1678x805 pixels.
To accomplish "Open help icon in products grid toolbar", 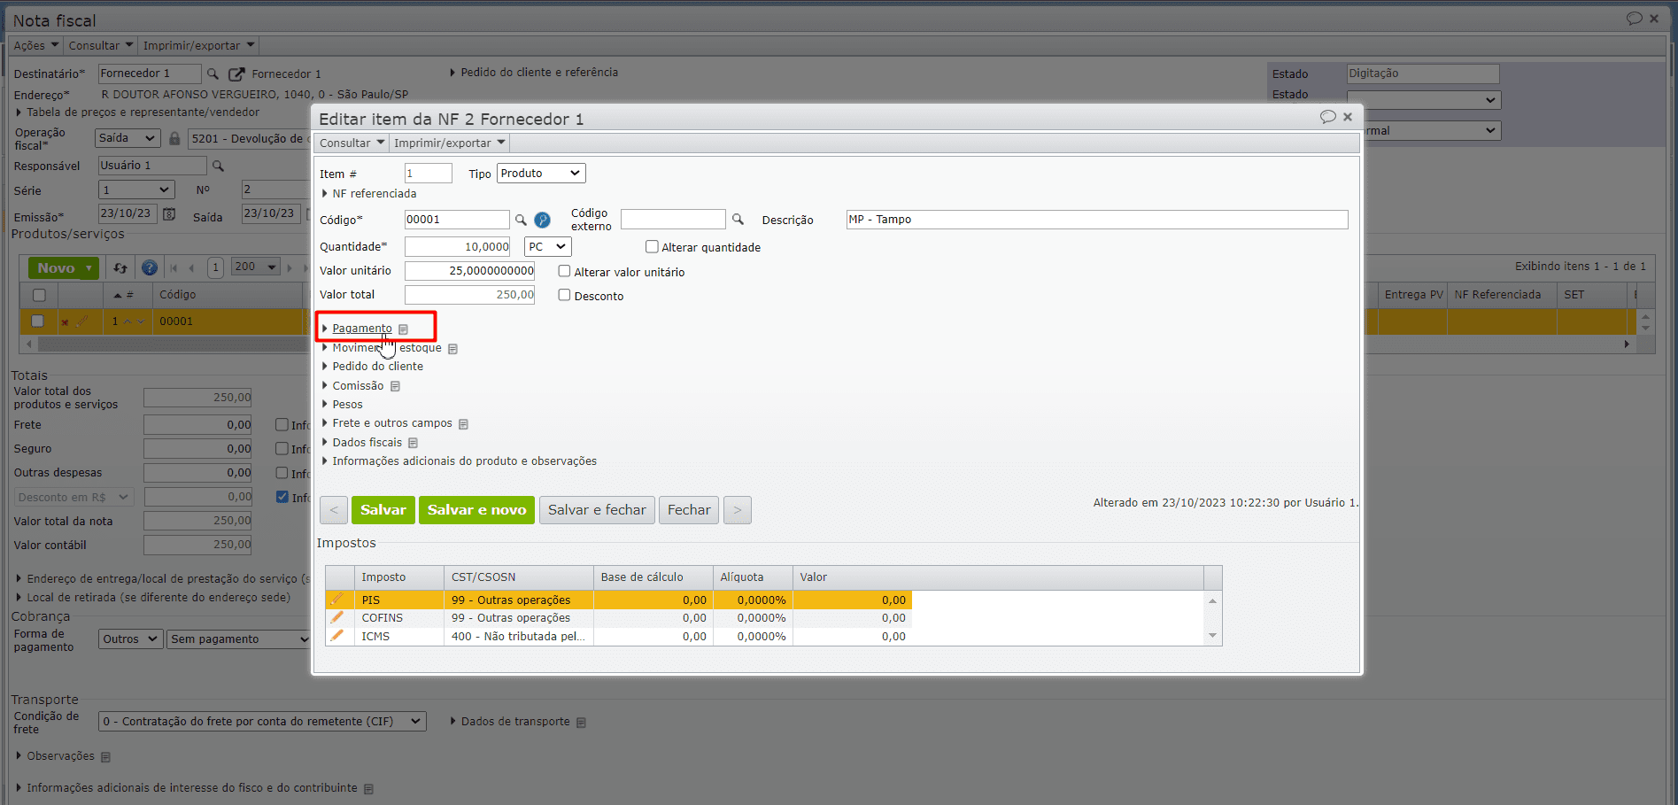I will tap(150, 267).
